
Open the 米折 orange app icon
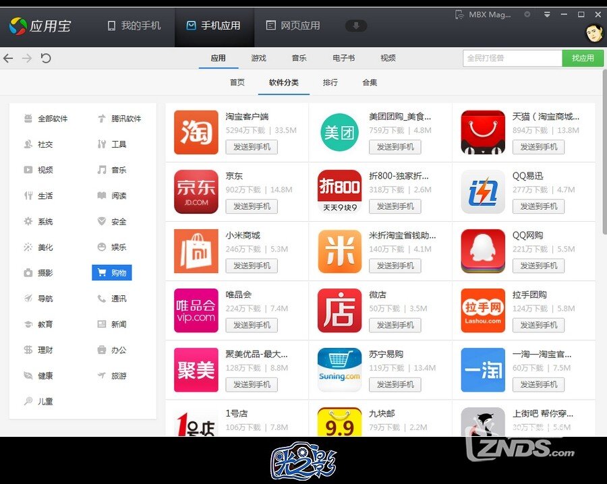click(x=339, y=251)
